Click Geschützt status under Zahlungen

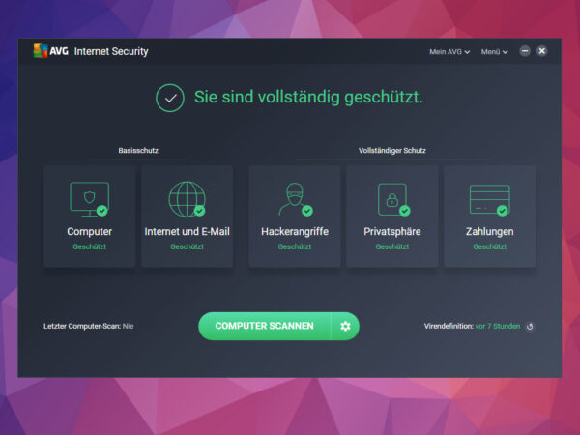coord(490,246)
